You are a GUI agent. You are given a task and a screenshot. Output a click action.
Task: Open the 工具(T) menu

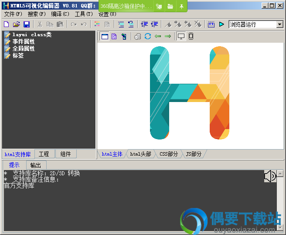(84, 14)
